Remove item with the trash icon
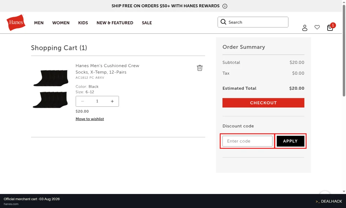Image resolution: width=346 pixels, height=208 pixels. click(x=200, y=68)
